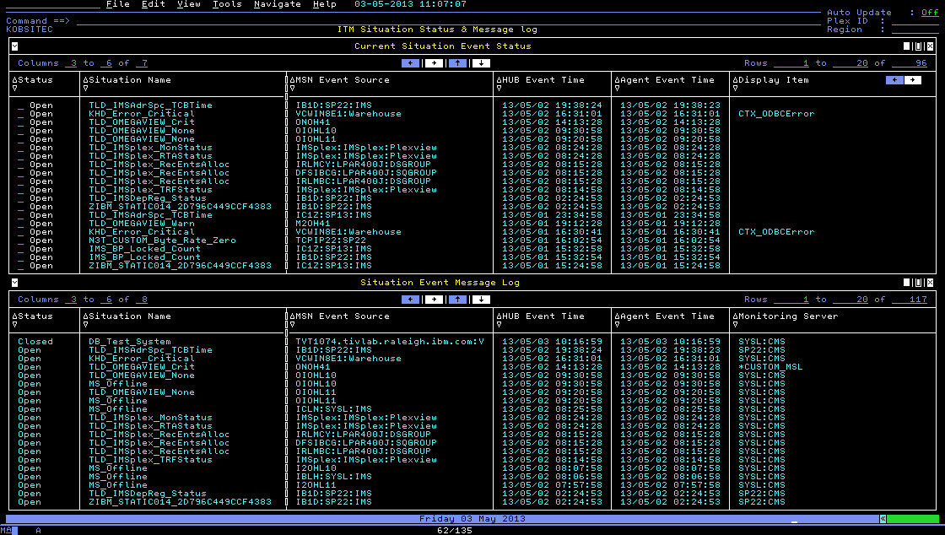Click first CTX_ODBCError display item

tap(776, 114)
